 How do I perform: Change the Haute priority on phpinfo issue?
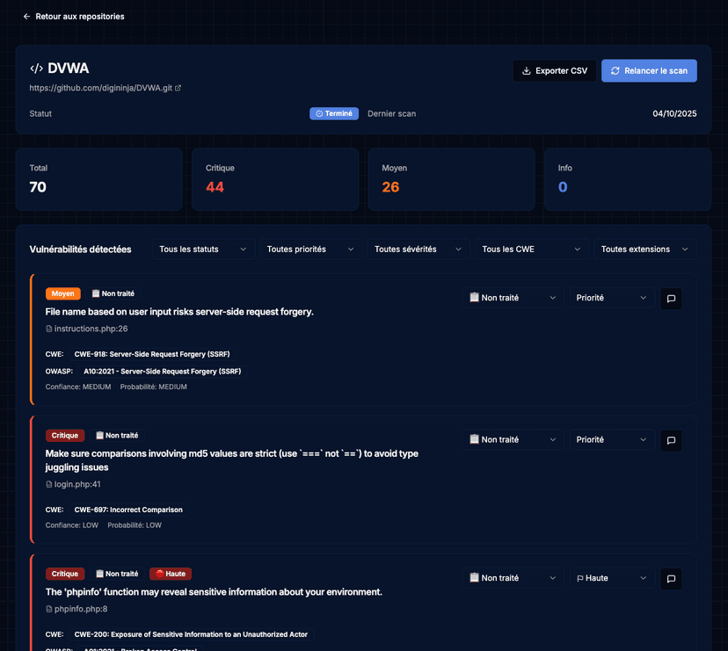click(x=611, y=578)
